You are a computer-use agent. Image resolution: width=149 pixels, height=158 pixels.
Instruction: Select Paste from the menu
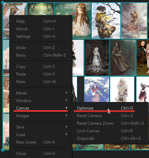click(x=41, y=74)
